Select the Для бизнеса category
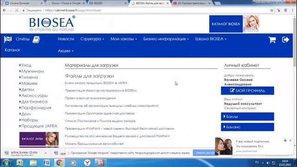297x167 pixels. click(34, 102)
